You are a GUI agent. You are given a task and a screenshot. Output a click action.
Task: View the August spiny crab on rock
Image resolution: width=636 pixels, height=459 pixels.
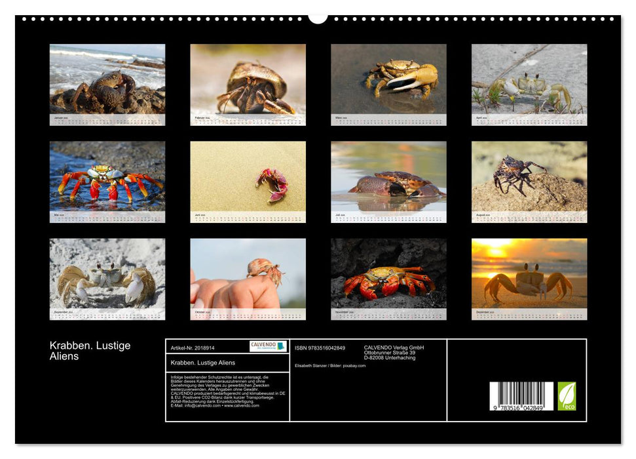(531, 177)
